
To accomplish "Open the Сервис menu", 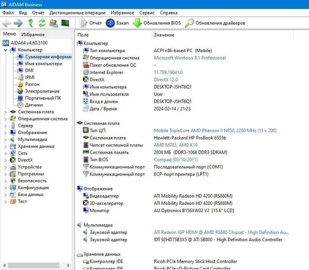I will 147,13.
